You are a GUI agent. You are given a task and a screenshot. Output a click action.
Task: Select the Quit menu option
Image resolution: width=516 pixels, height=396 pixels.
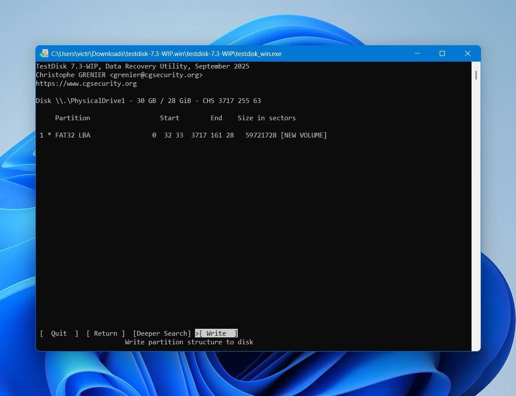[x=59, y=333]
